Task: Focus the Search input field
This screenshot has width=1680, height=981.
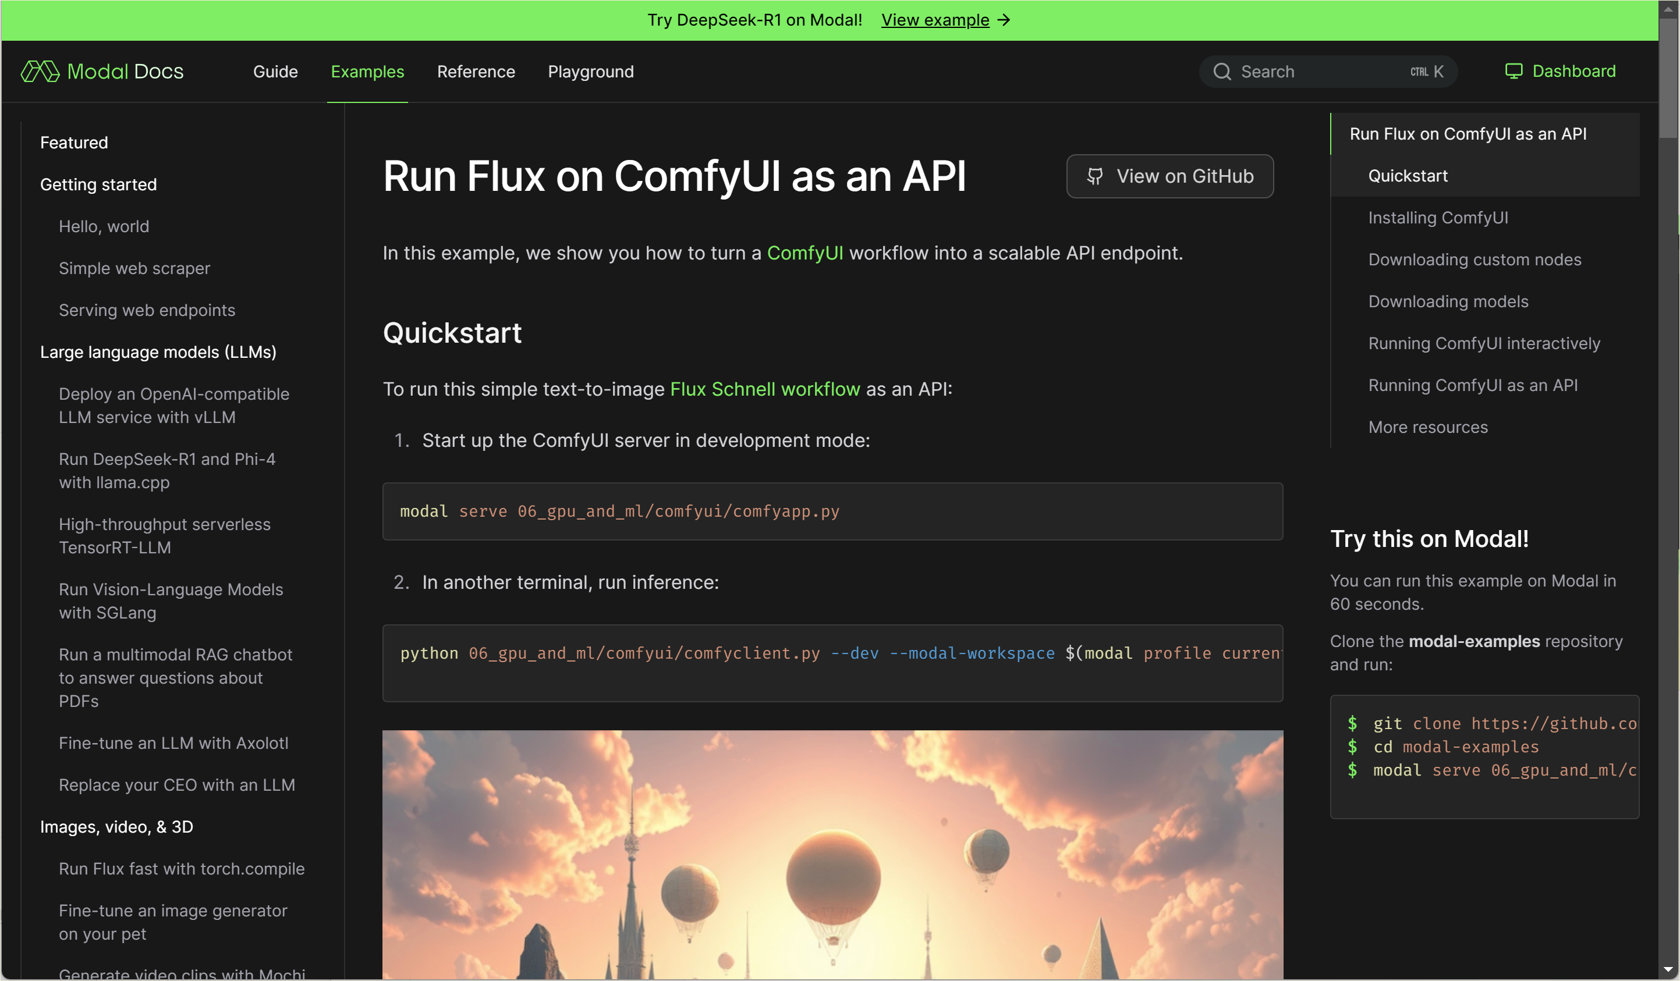Action: [x=1320, y=72]
